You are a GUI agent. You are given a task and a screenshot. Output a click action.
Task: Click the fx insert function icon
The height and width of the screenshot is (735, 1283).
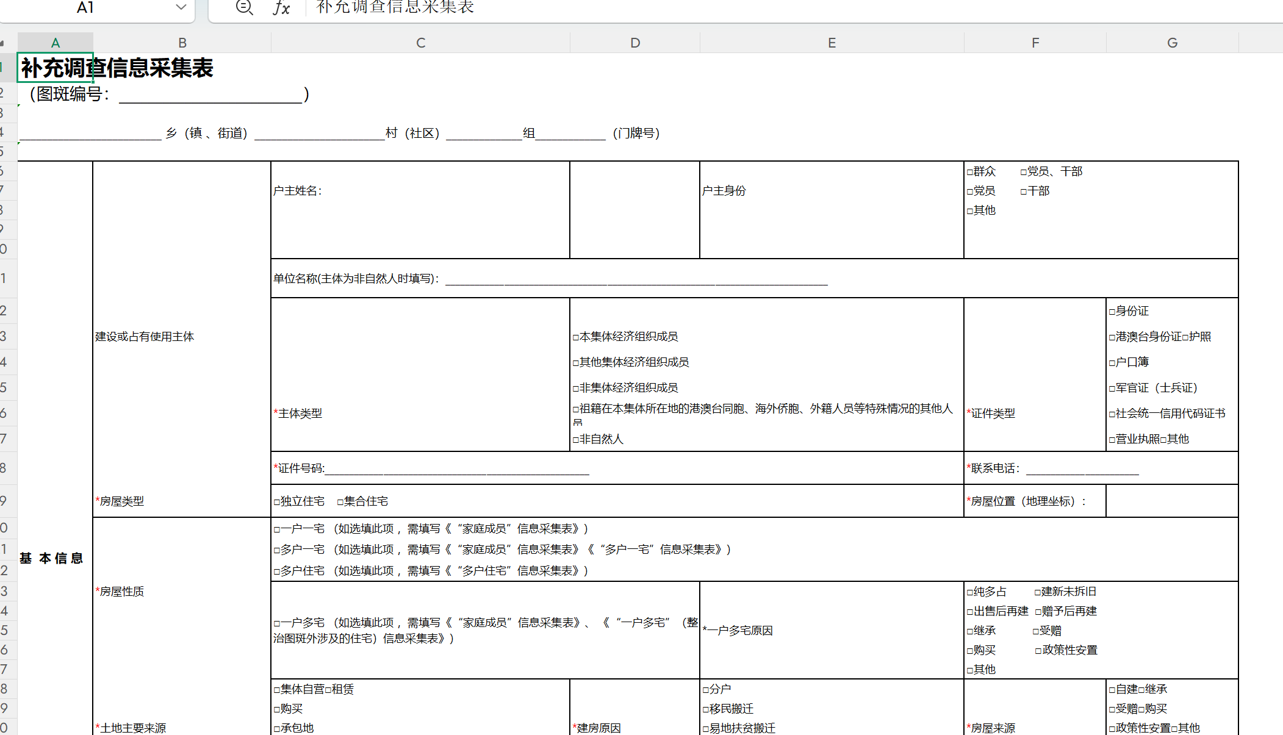281,7
